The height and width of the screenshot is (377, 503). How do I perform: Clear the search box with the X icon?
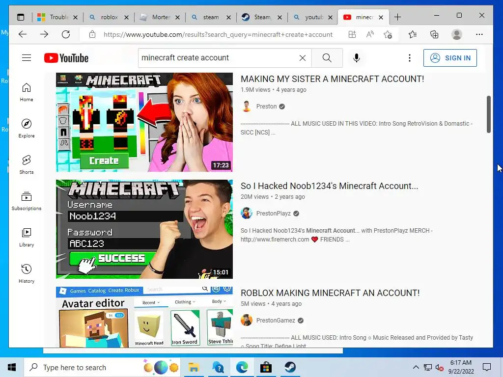[302, 58]
